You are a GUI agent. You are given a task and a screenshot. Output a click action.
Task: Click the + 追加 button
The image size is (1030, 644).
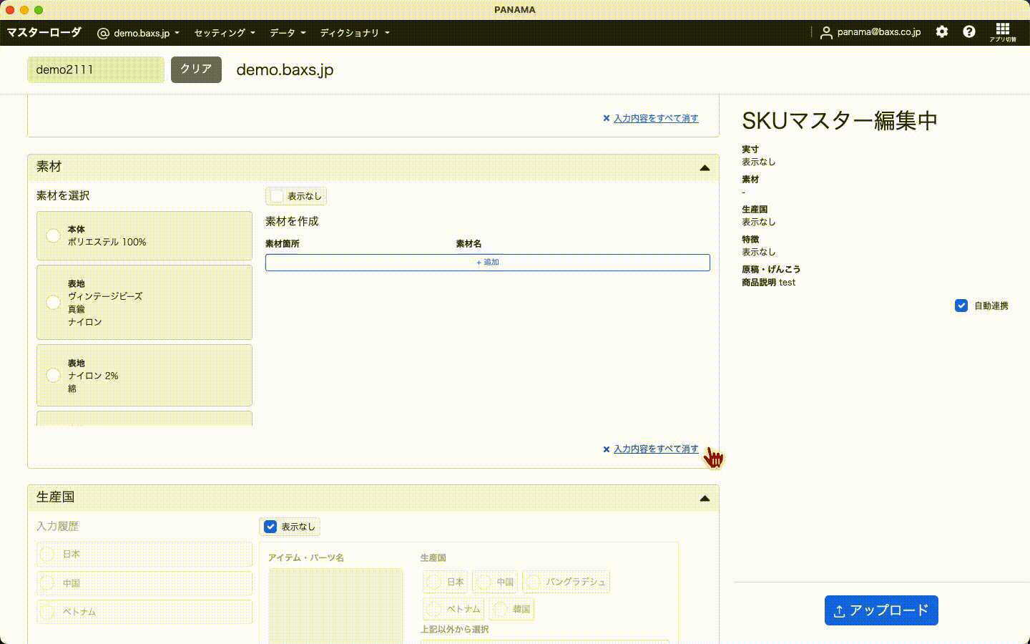tap(487, 263)
